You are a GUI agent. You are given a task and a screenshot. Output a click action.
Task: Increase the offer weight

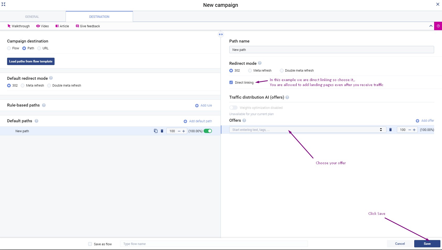[x=414, y=130]
